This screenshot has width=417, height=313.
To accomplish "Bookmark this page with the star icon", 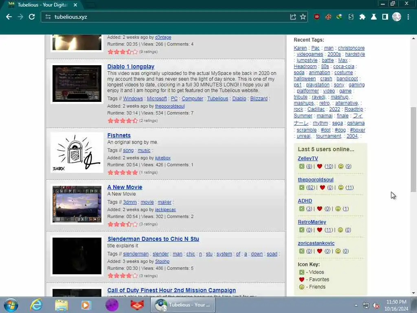I will tap(303, 17).
